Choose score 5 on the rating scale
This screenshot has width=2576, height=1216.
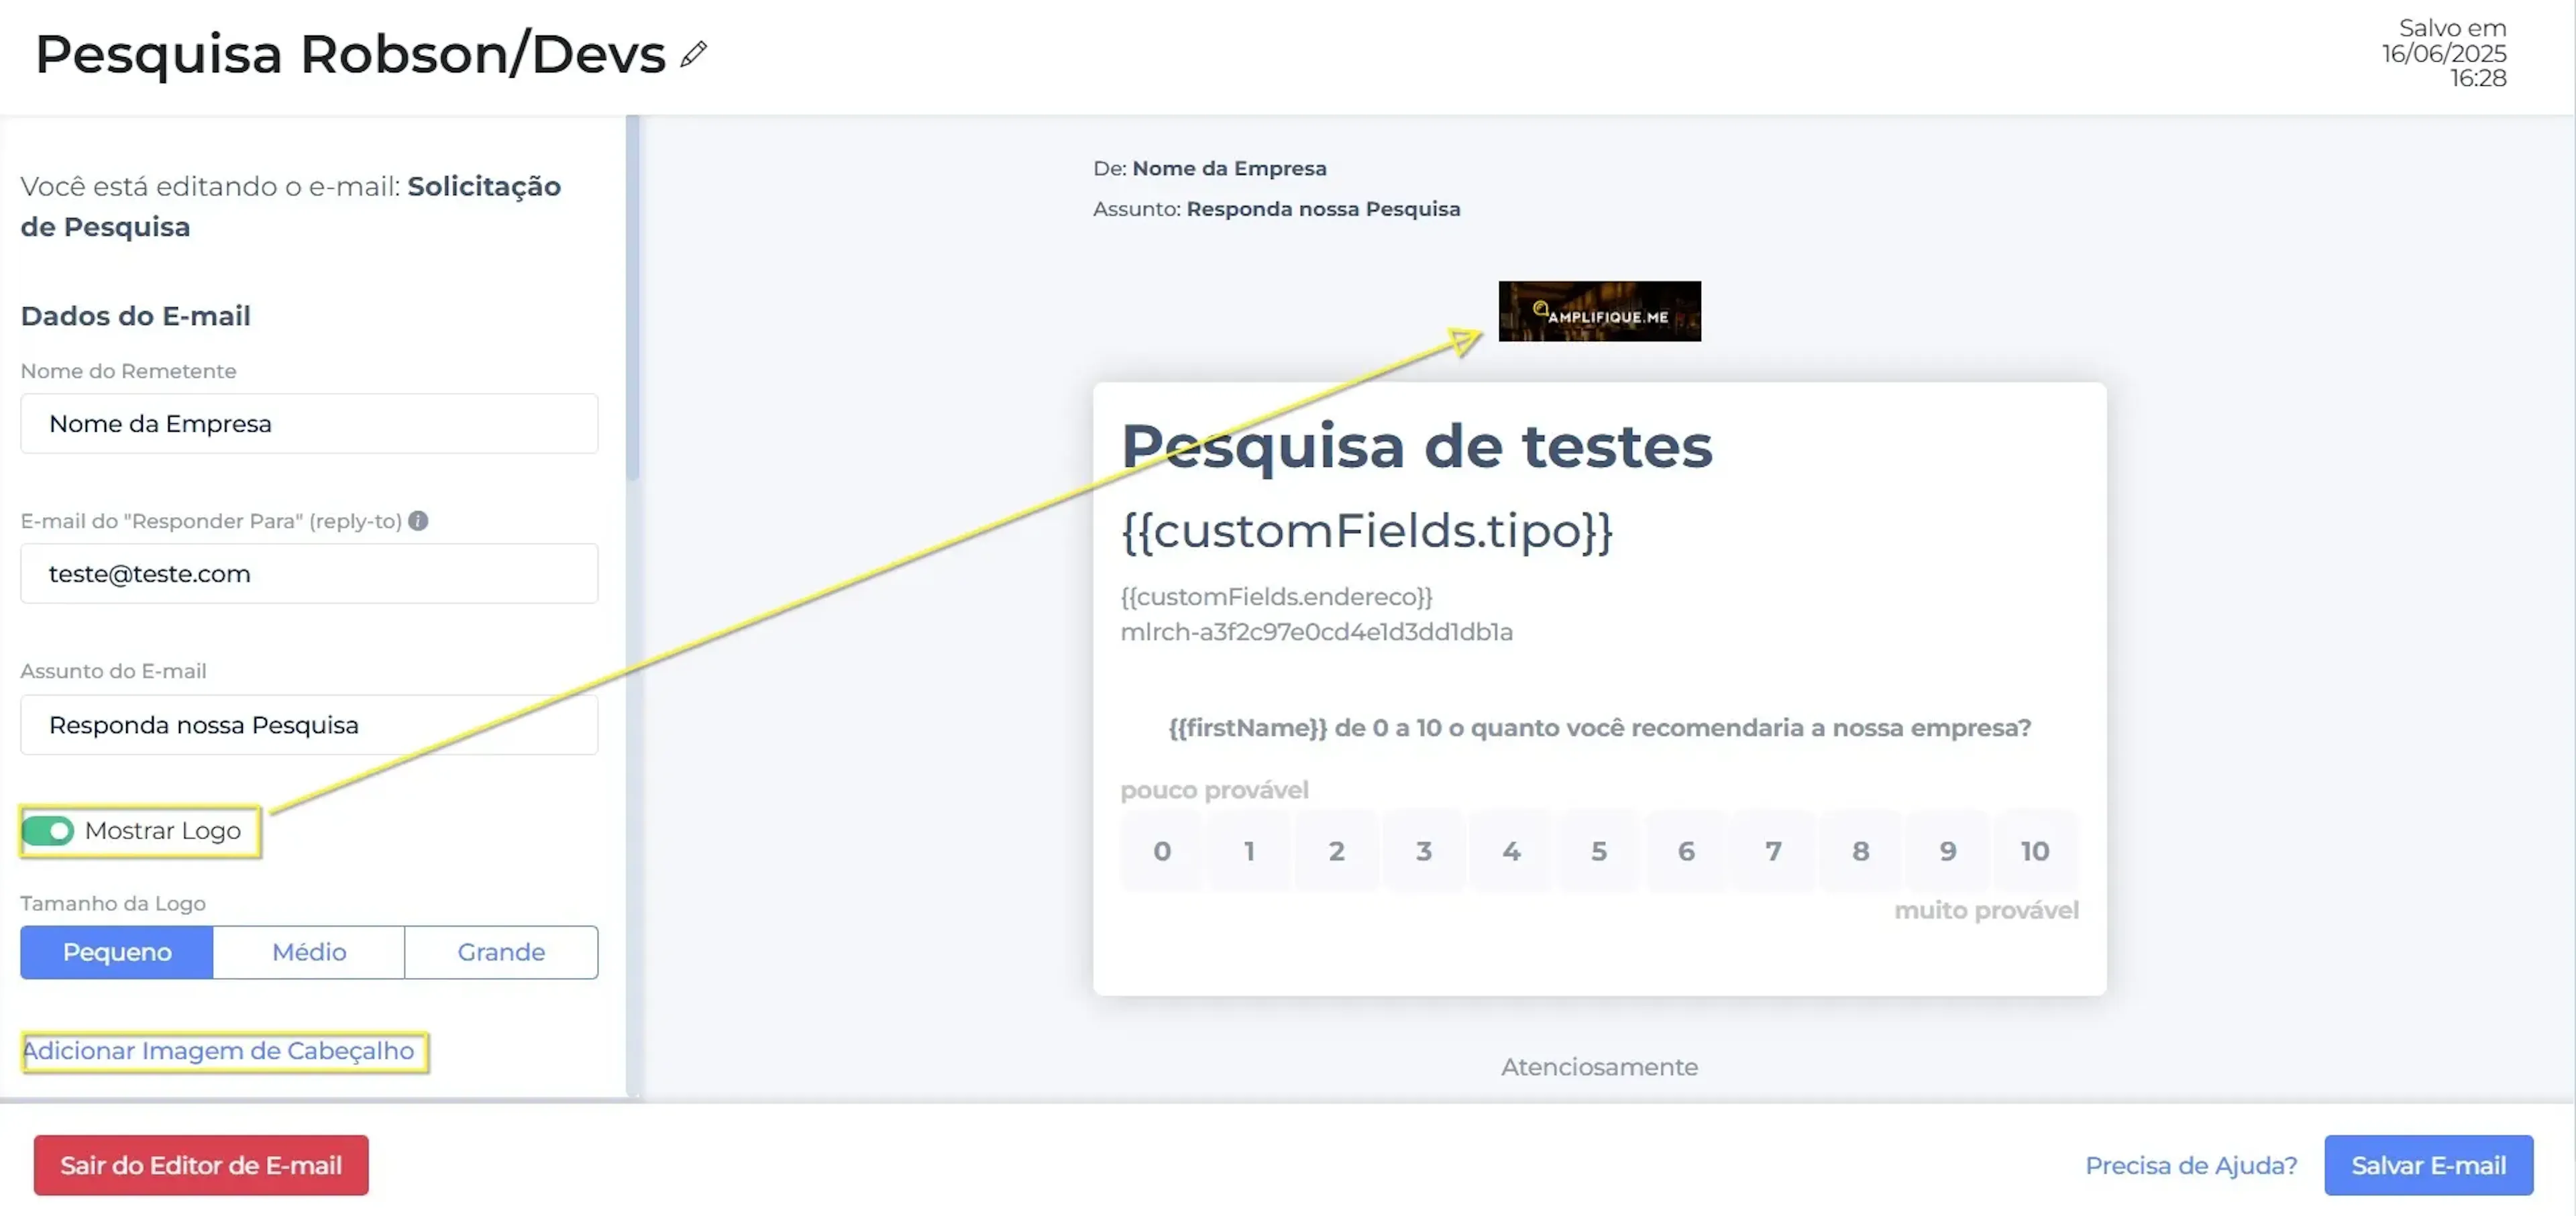coord(1598,851)
